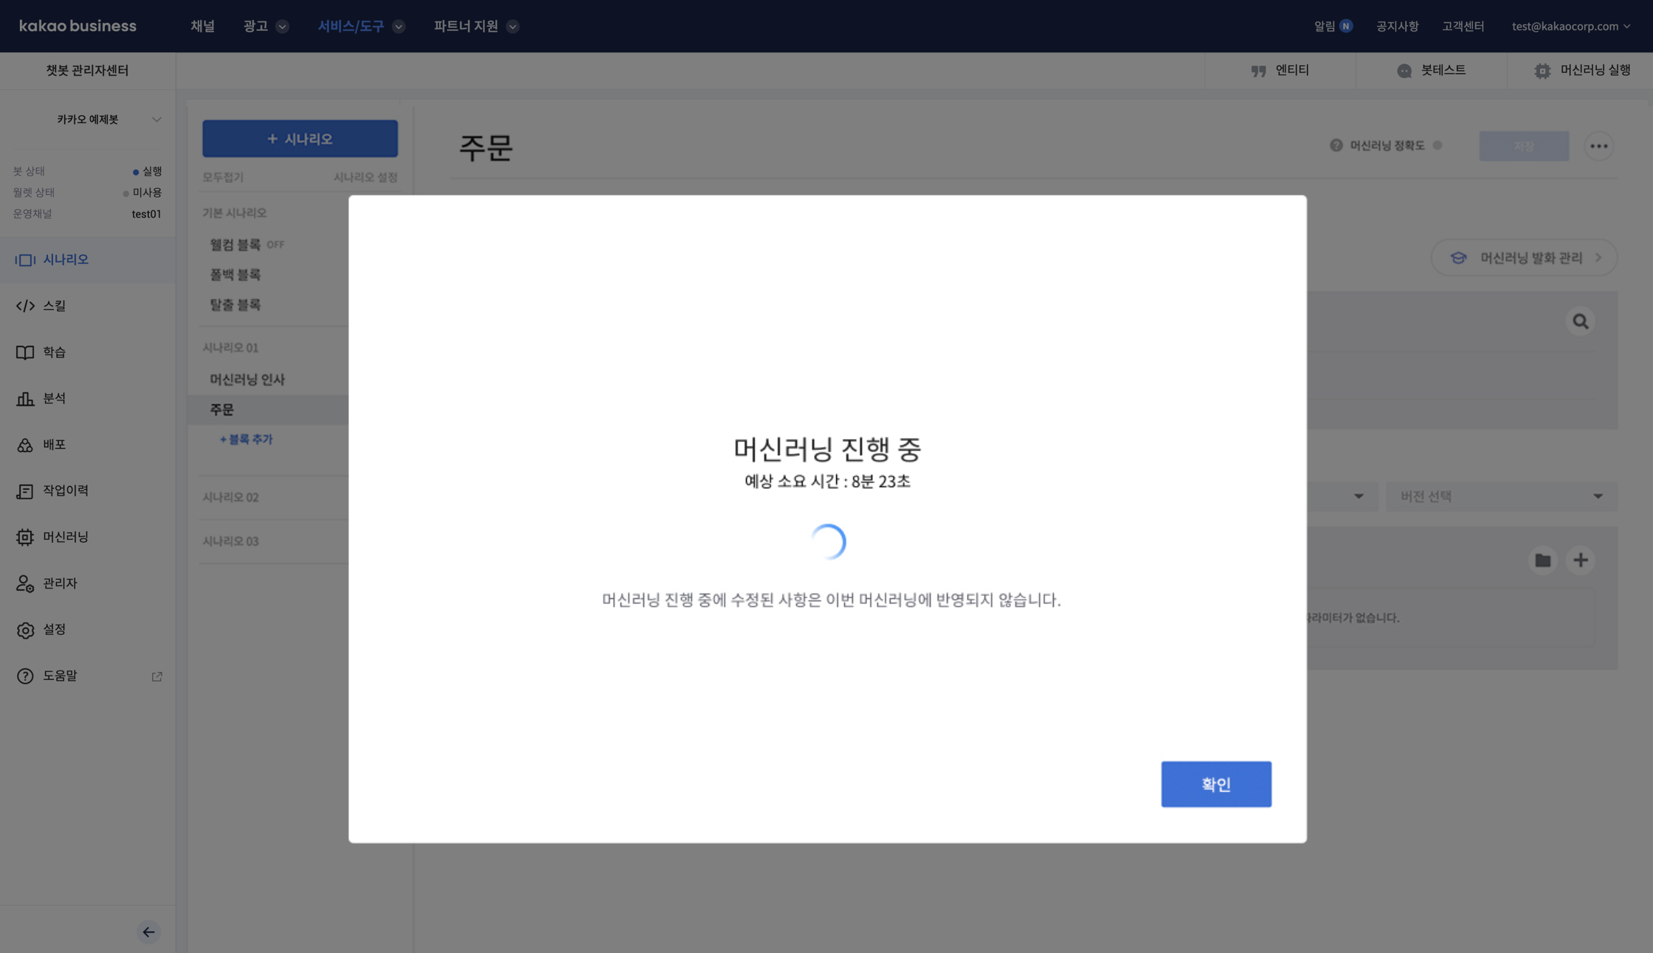Open the 머신러닝 발화 관리 link

tap(1524, 257)
